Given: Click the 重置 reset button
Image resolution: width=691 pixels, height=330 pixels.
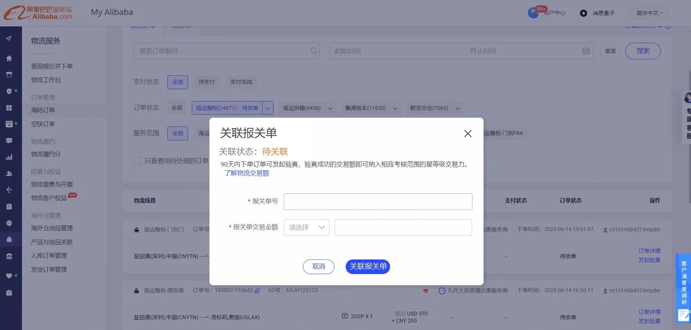Looking at the screenshot, I should pos(610,51).
